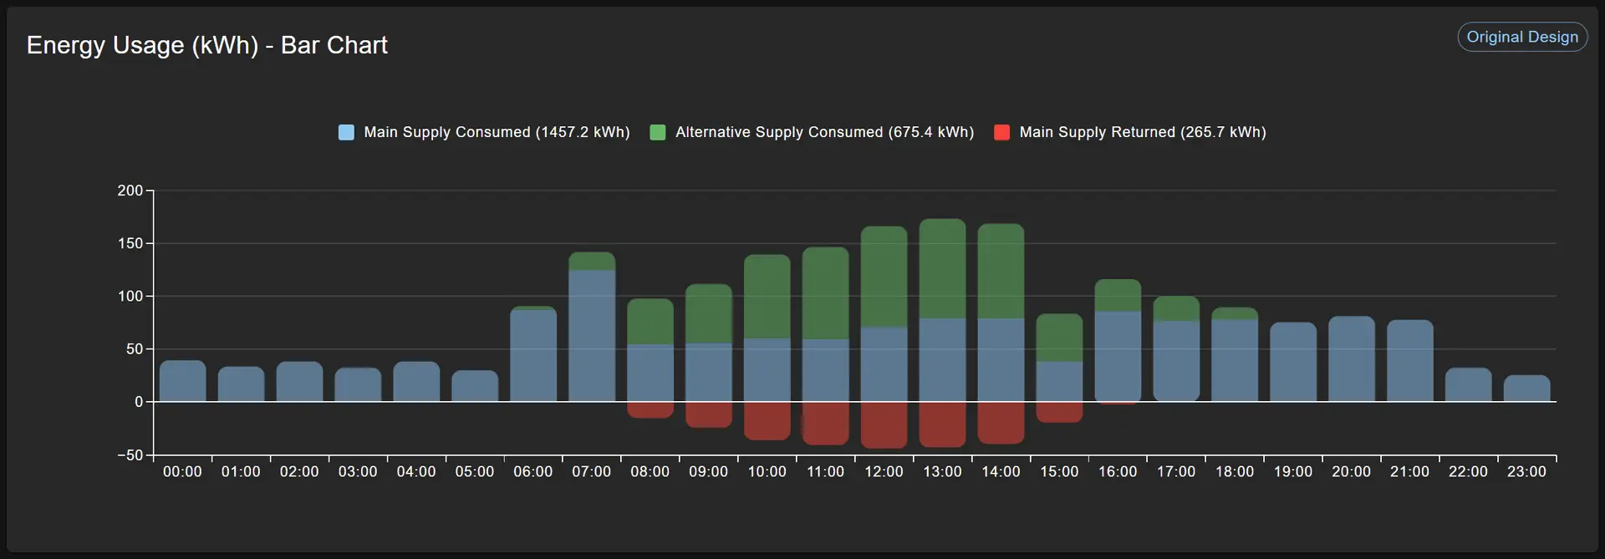
Task: Click the red bar at 08:00
Action: point(650,409)
